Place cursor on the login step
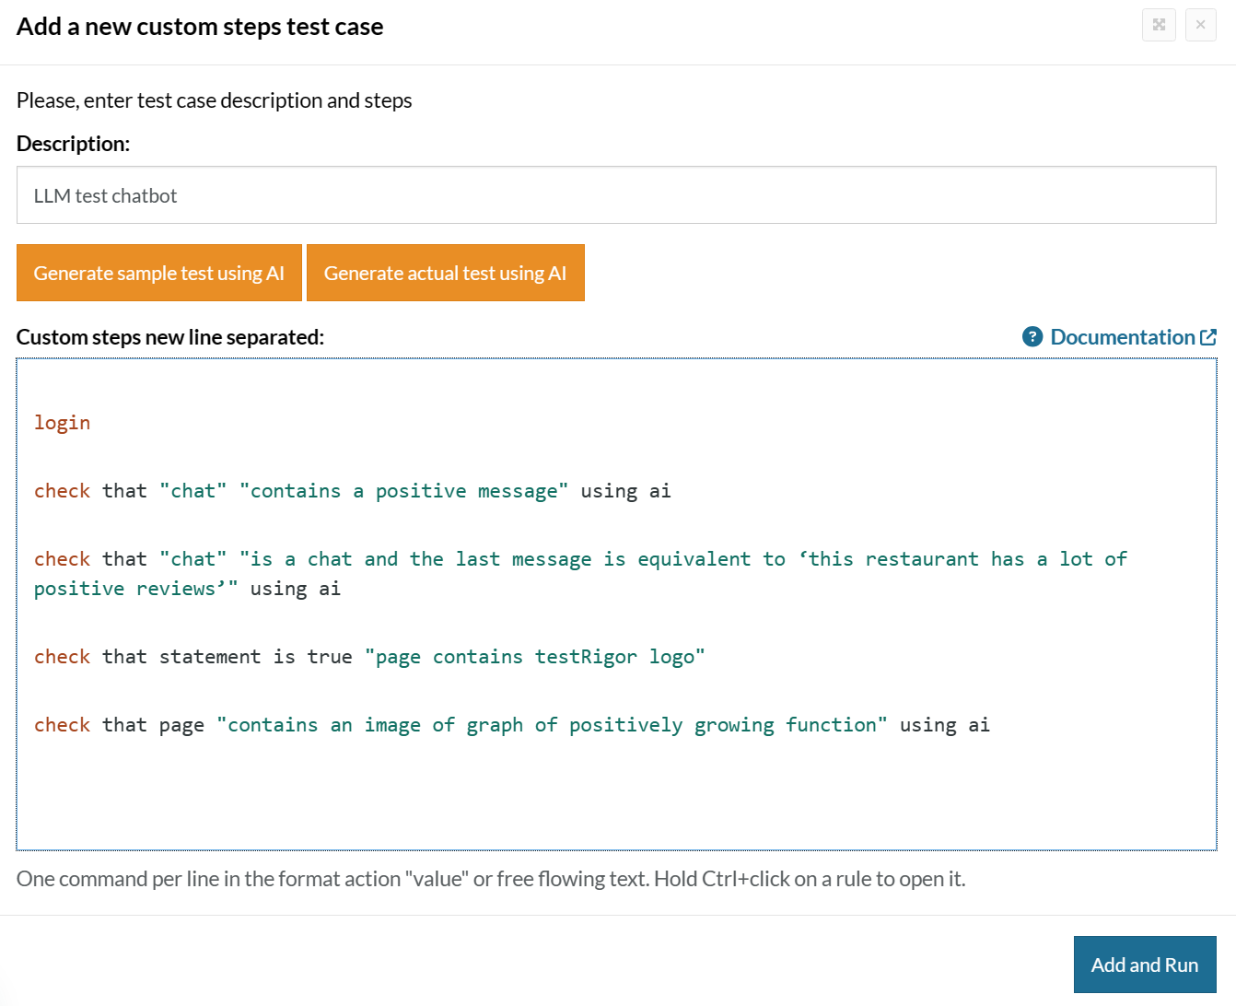Screen dimensions: 1236x1006 pyautogui.click(x=63, y=423)
